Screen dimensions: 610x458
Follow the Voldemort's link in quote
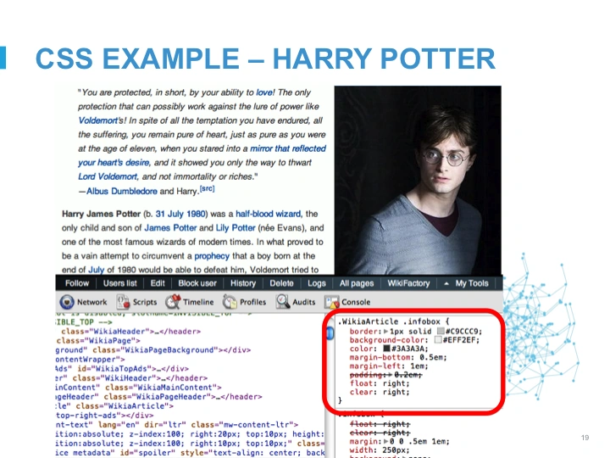tap(102, 120)
